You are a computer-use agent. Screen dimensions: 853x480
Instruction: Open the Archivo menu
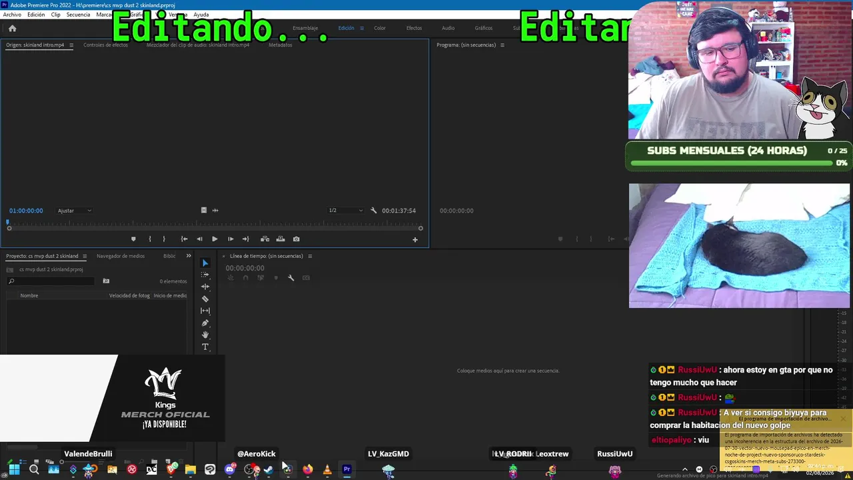pyautogui.click(x=12, y=15)
